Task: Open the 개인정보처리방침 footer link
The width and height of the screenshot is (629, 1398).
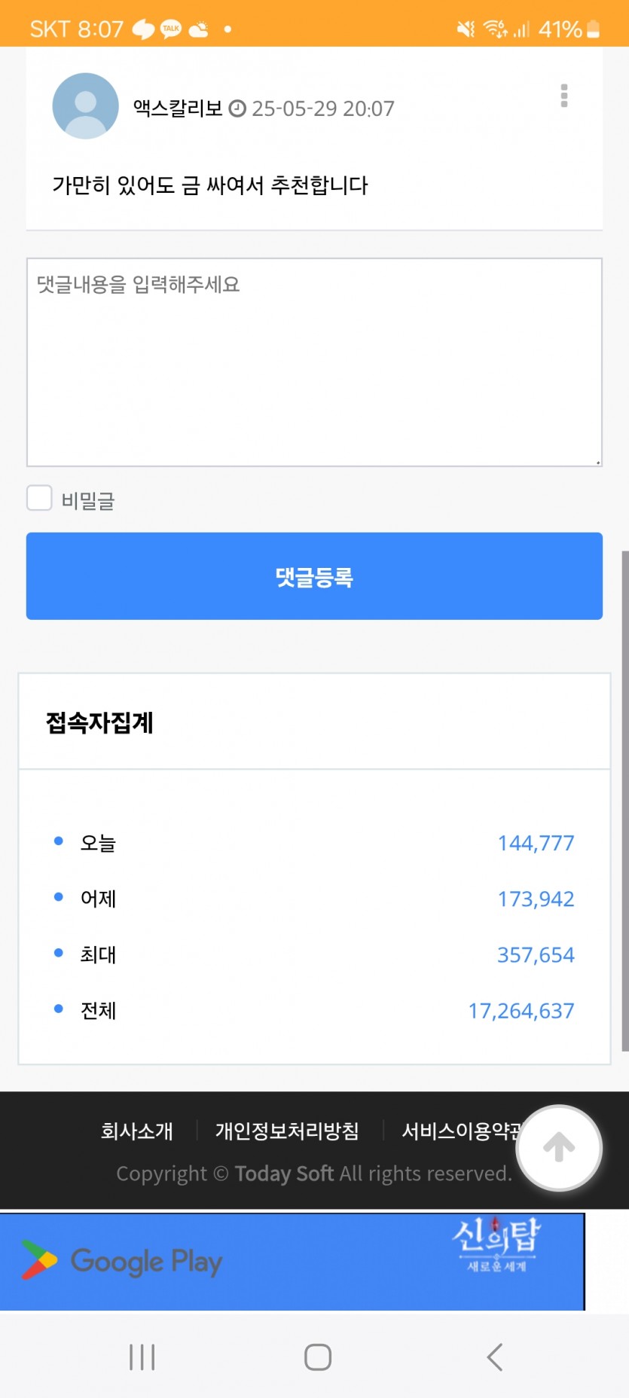Action: 287,1131
